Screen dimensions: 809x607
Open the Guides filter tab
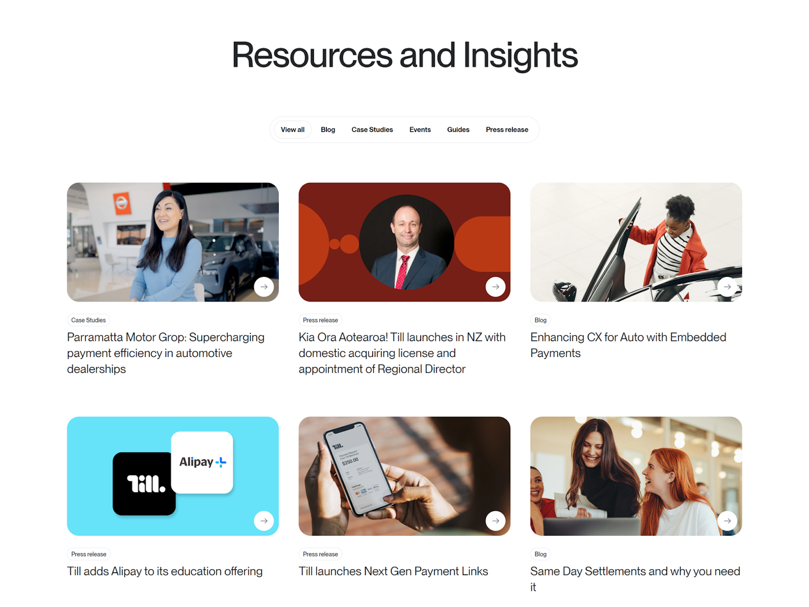pos(458,129)
